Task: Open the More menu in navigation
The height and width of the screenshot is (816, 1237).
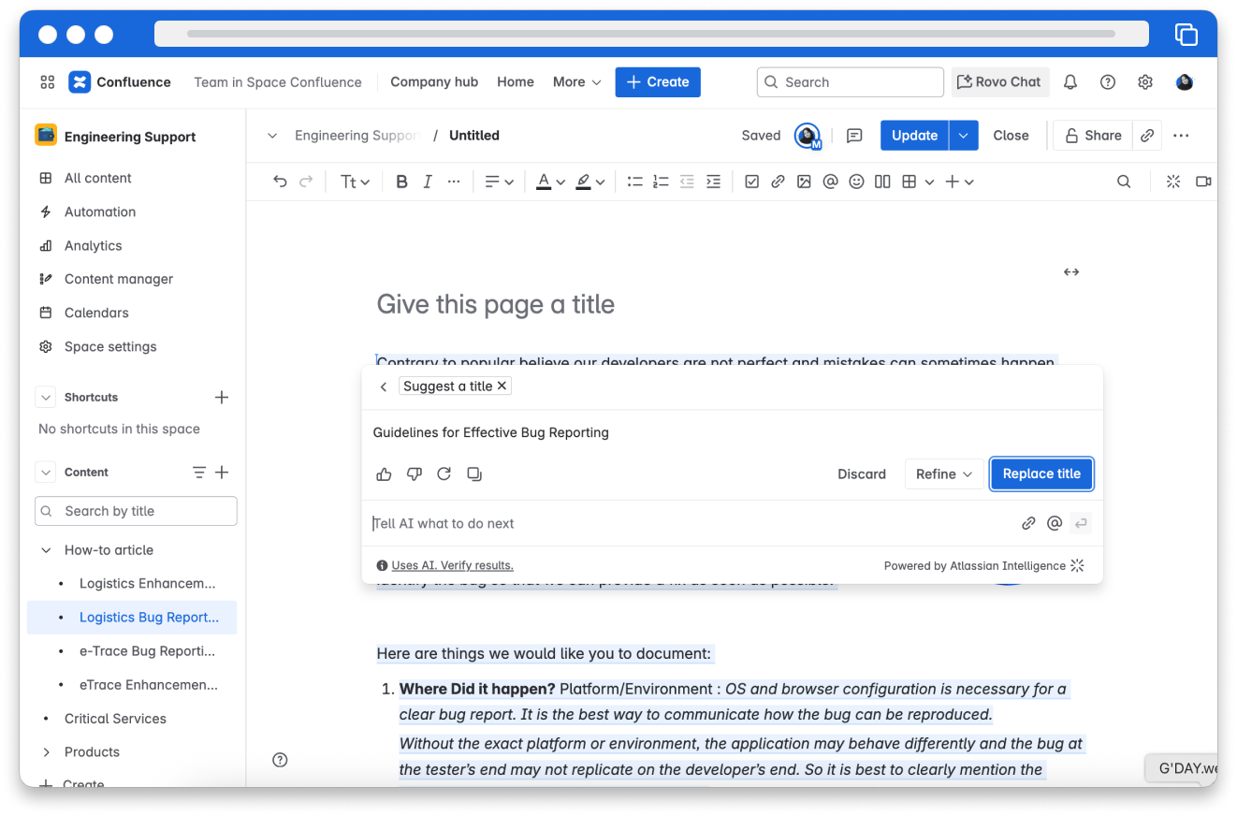Action: tap(576, 82)
